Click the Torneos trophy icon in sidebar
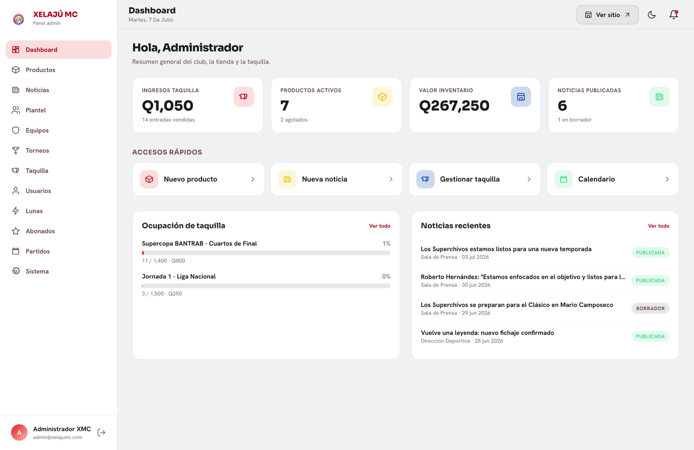This screenshot has height=450, width=694. (16, 151)
